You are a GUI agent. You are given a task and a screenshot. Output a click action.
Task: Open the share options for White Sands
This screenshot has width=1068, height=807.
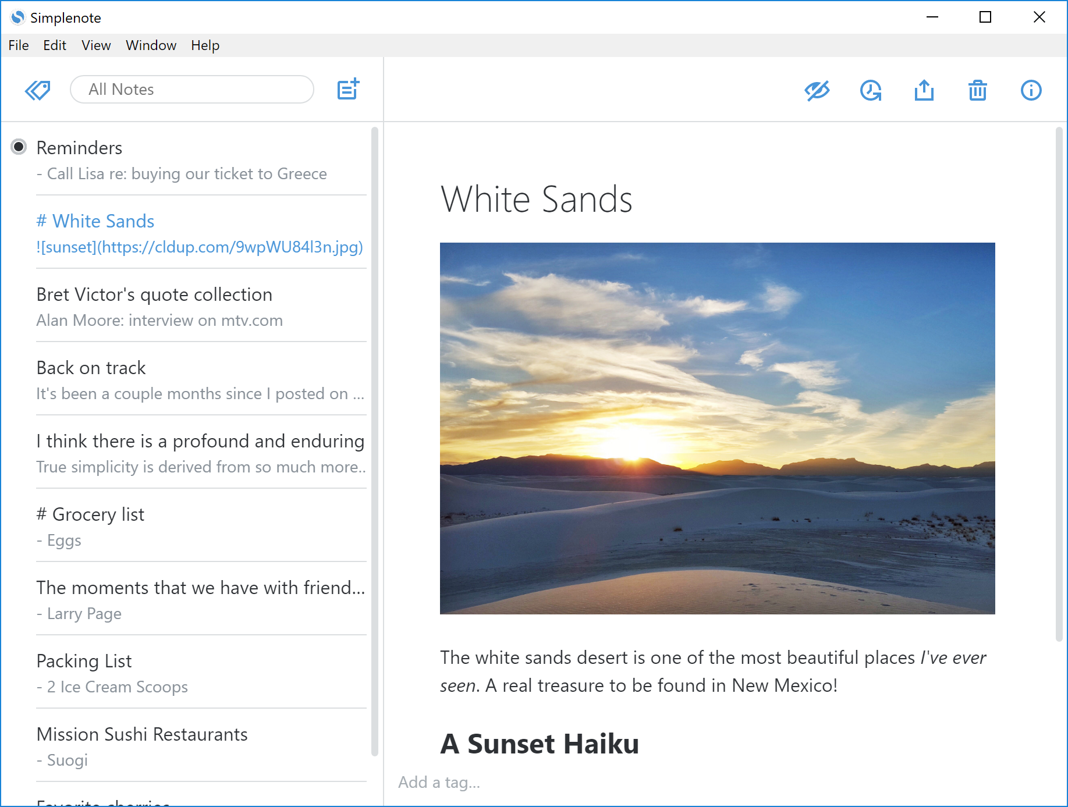tap(924, 90)
